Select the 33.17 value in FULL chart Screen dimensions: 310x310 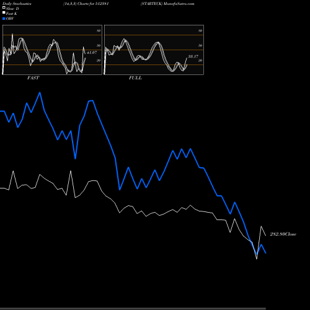pos(193,56)
